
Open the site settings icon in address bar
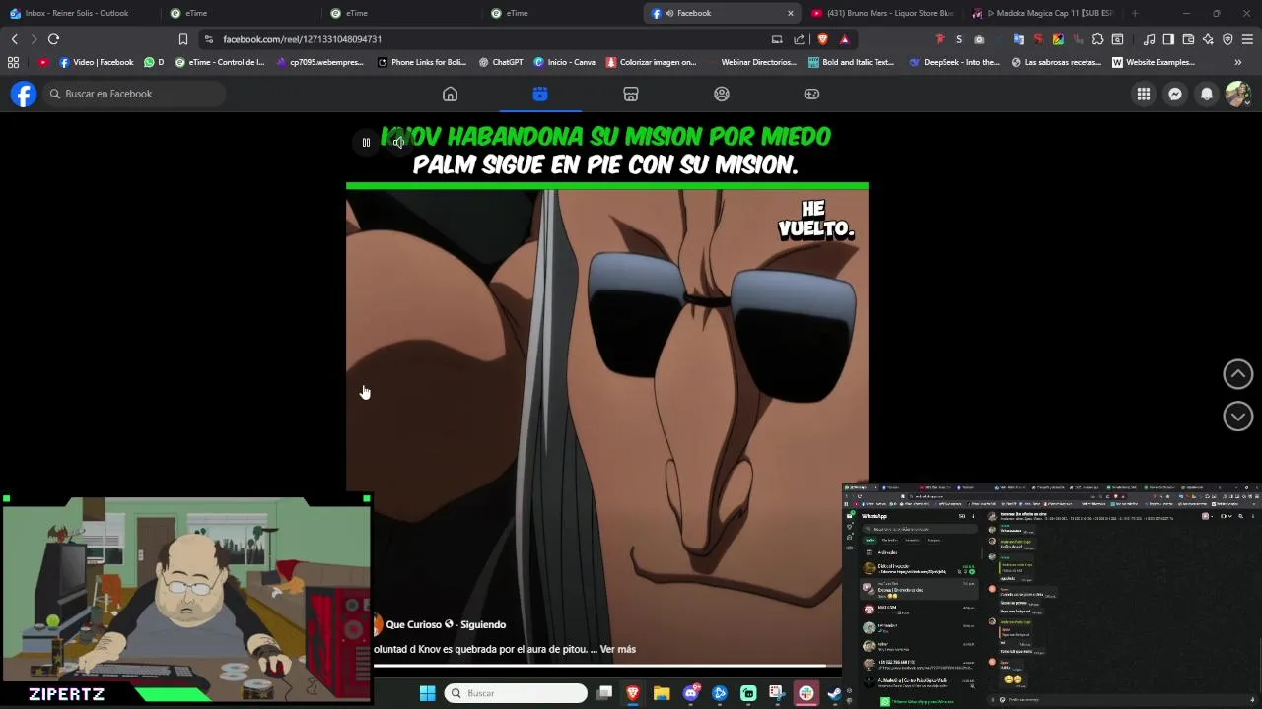(208, 39)
